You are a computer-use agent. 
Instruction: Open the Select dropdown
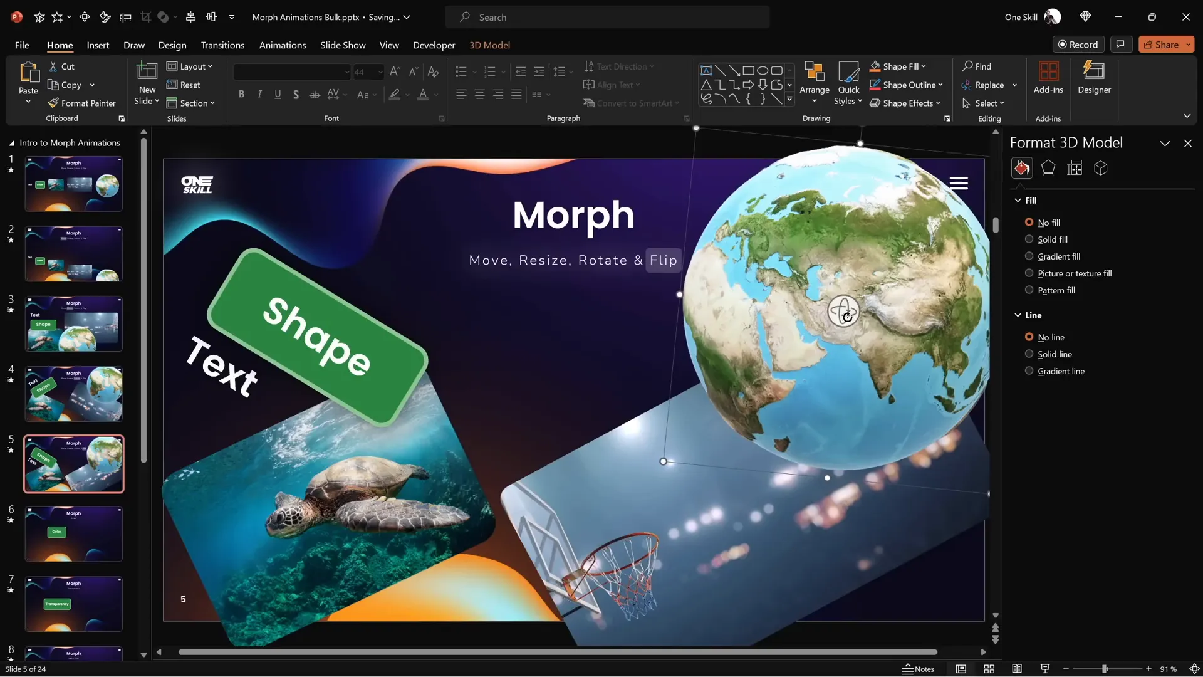983,103
